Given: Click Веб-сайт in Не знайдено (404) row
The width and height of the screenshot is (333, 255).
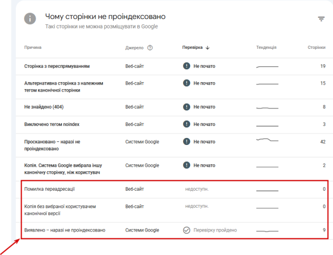Looking at the screenshot, I should click(134, 107).
